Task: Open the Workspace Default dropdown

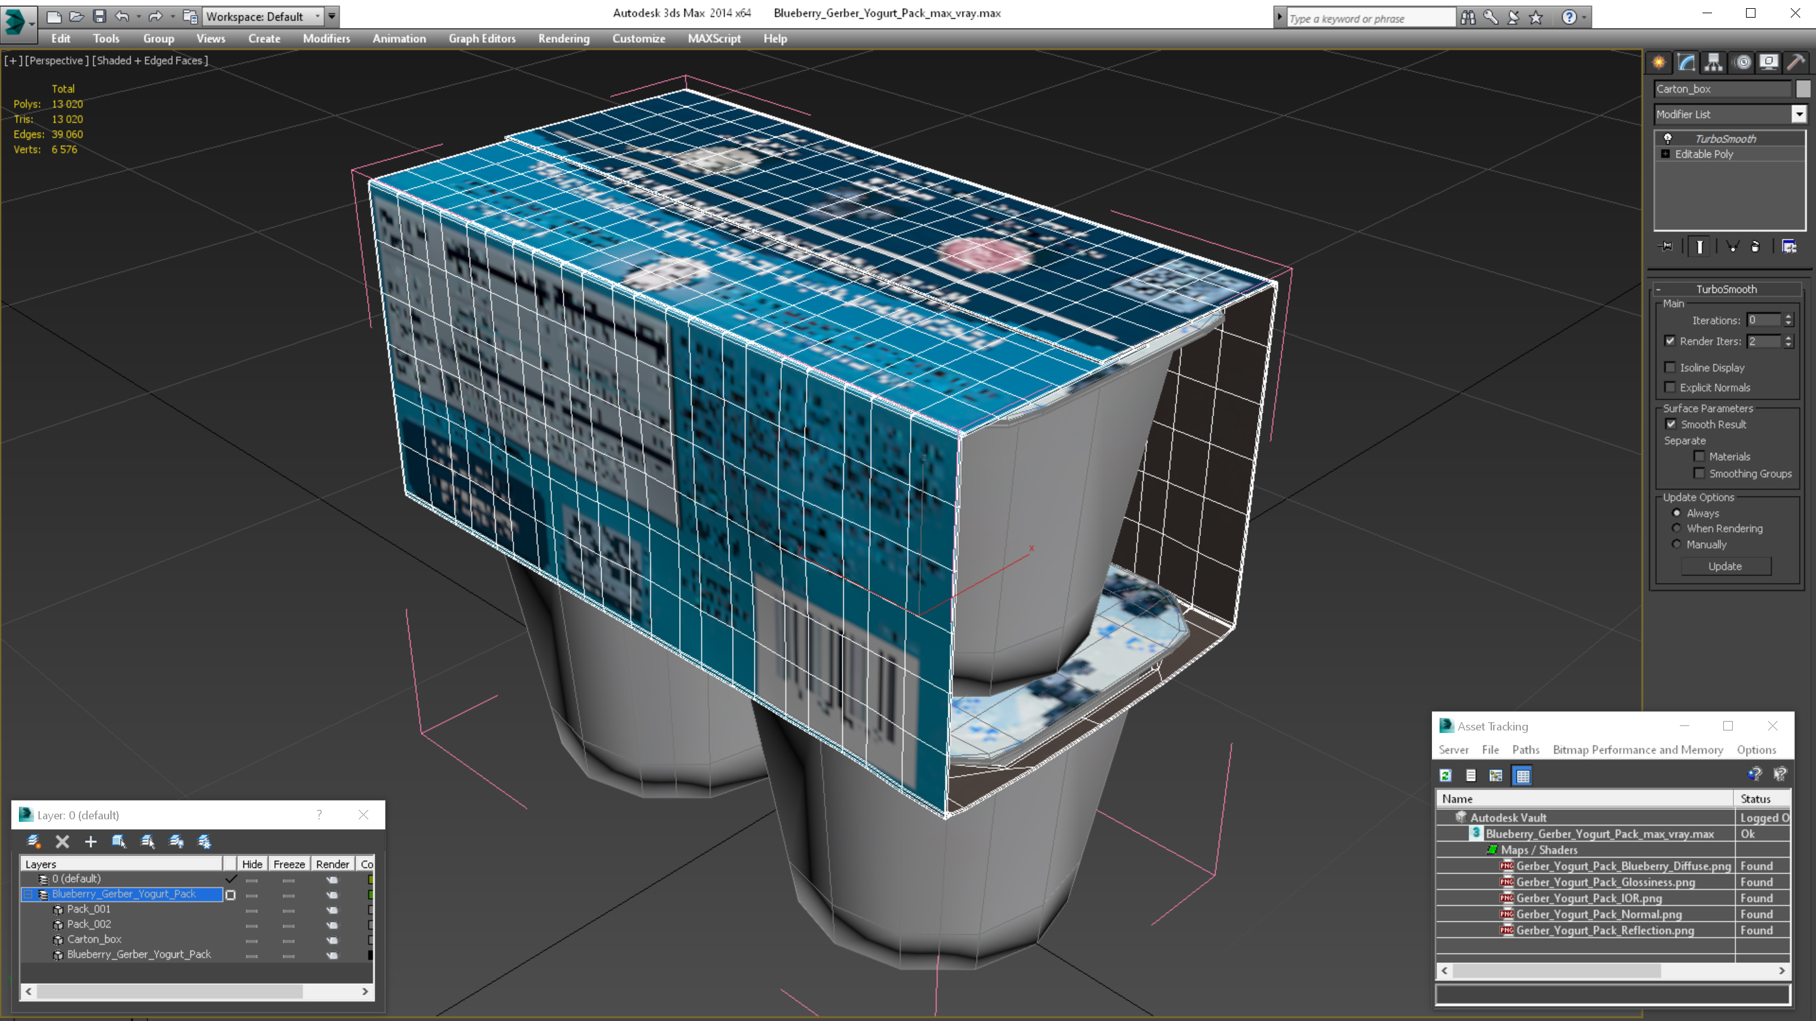Action: coord(317,16)
